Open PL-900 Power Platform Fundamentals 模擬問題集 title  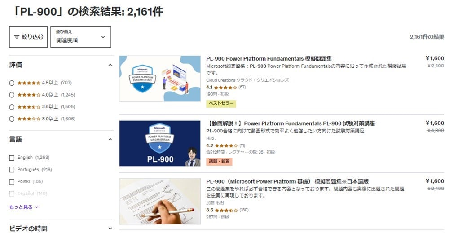coord(269,59)
